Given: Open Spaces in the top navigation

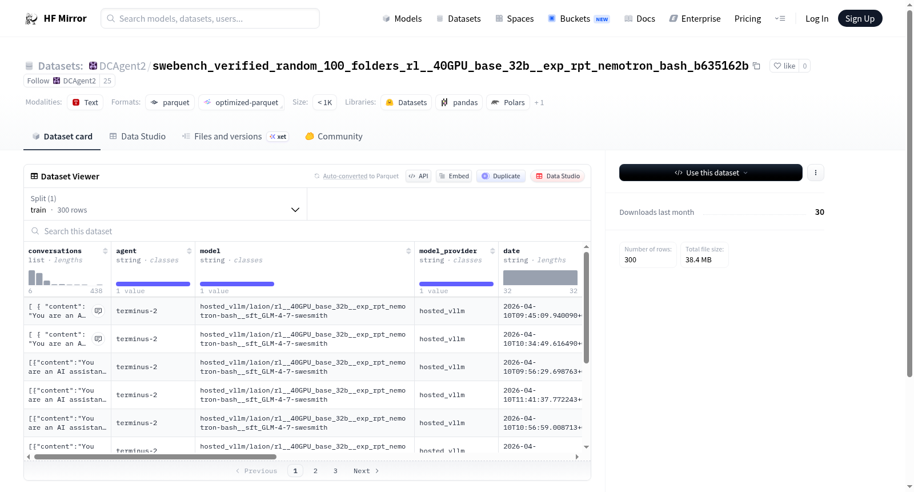Looking at the screenshot, I should click(515, 19).
